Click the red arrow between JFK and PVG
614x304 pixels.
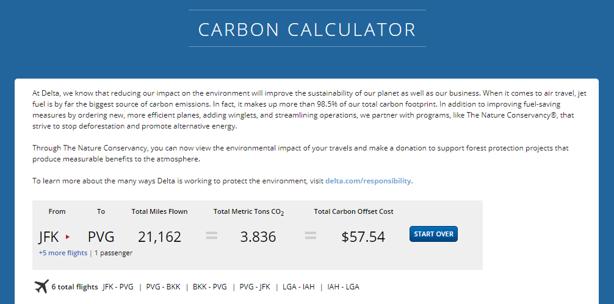click(68, 236)
